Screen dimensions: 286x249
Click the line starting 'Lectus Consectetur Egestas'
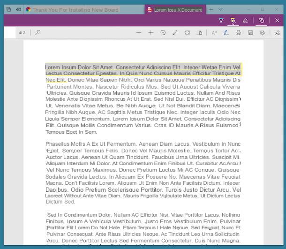point(143,73)
